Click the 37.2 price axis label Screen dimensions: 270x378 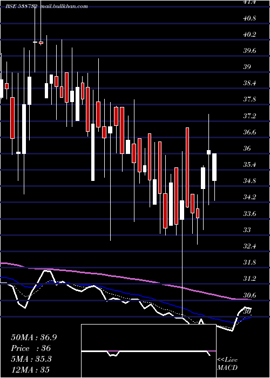click(249, 116)
